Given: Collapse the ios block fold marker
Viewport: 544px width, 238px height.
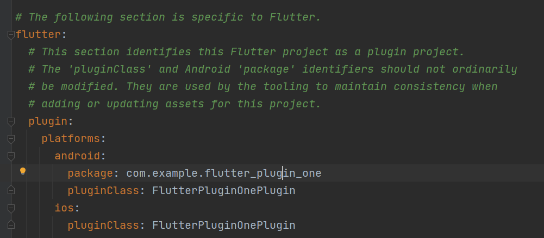Looking at the screenshot, I should (x=11, y=208).
